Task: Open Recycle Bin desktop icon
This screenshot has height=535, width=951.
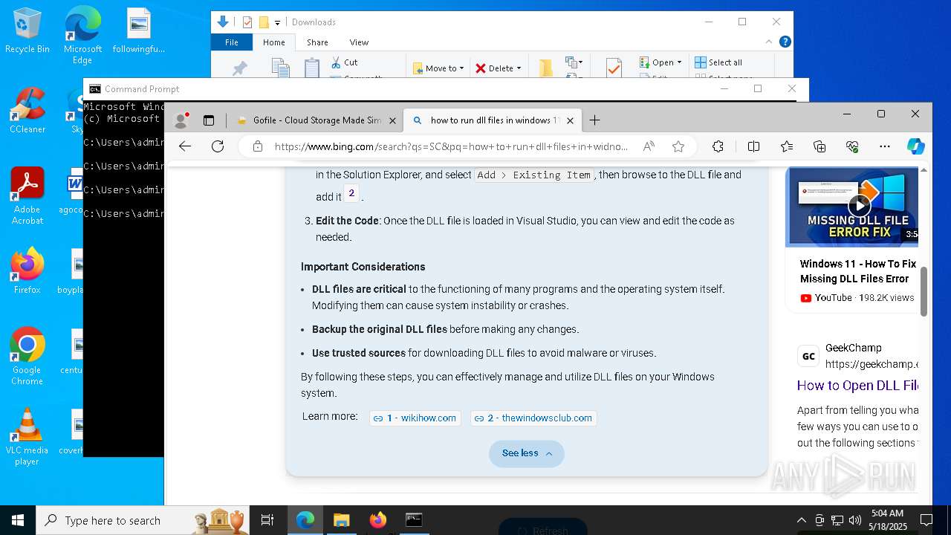Action: (27, 30)
